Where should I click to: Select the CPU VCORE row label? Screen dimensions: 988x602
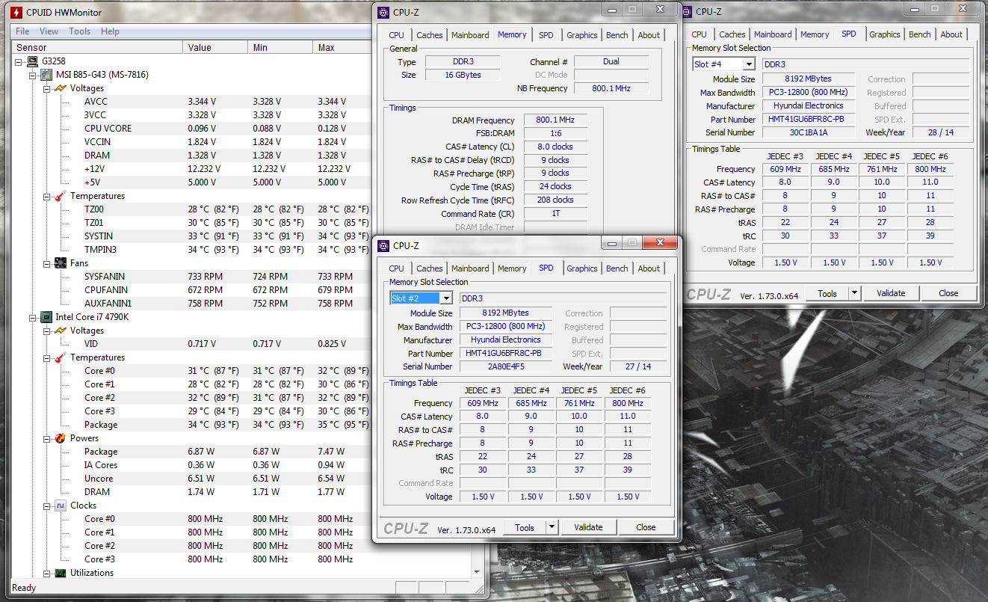pyautogui.click(x=108, y=129)
